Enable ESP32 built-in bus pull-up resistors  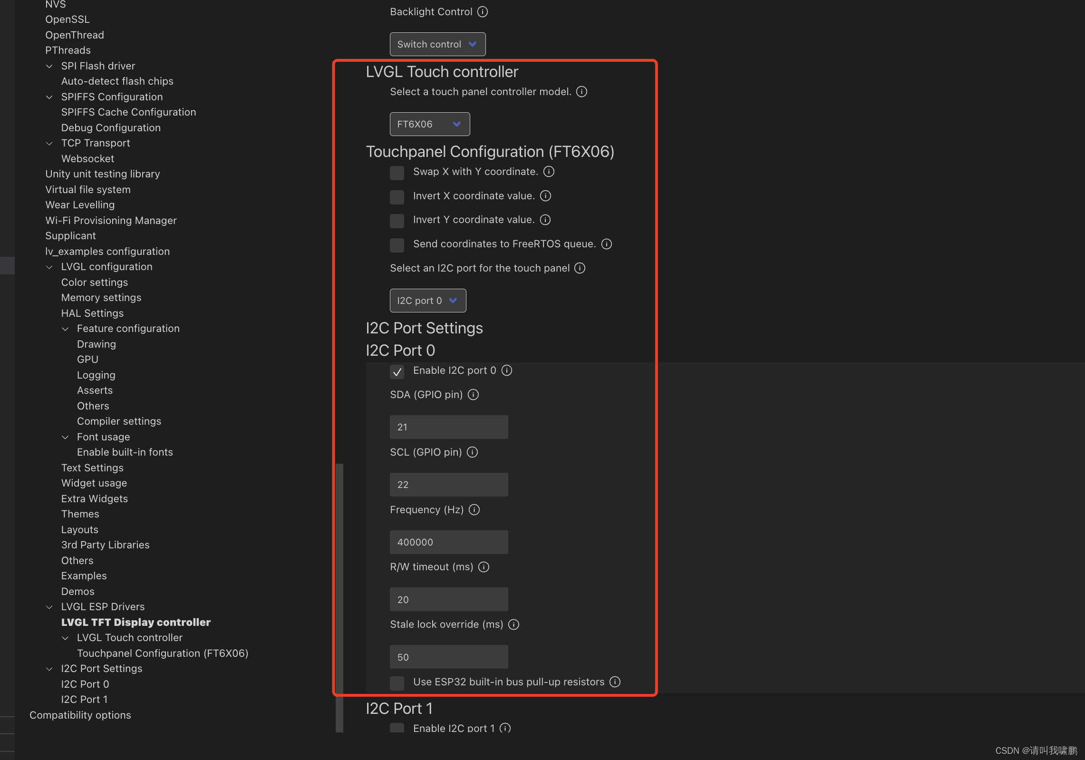tap(397, 683)
